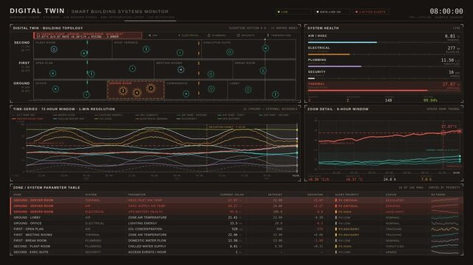473x265 pixels.
Task: Open the thermal event alert banner
Action: click(88, 35)
